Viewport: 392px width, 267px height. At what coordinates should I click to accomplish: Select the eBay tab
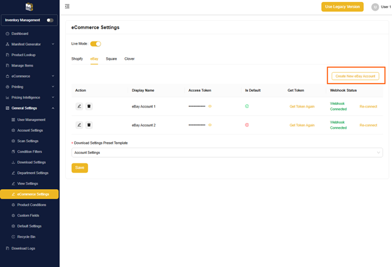[x=94, y=59]
